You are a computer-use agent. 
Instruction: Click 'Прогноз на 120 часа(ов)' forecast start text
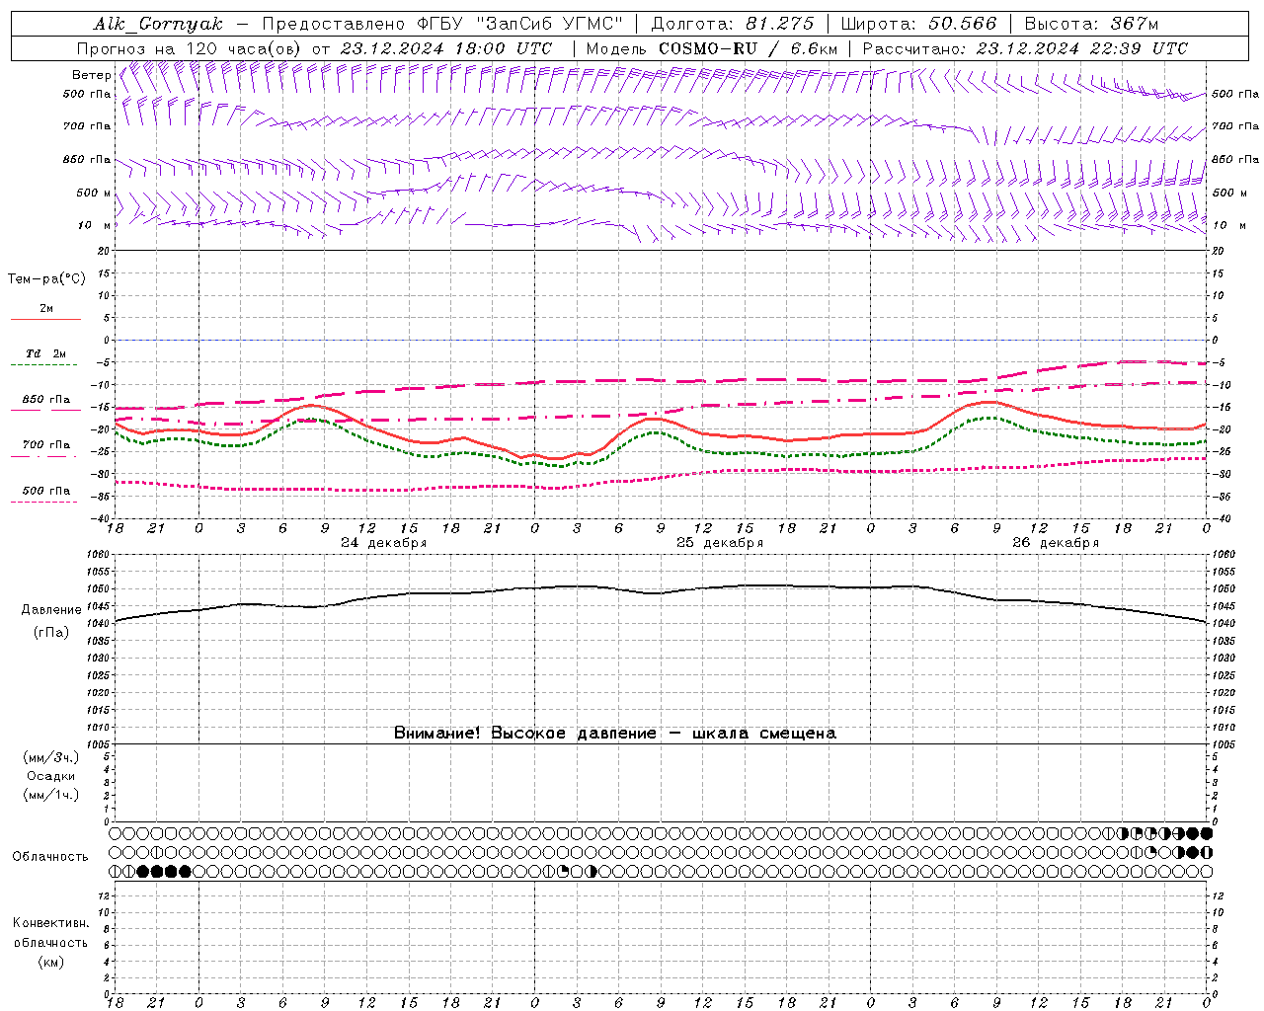click(191, 48)
